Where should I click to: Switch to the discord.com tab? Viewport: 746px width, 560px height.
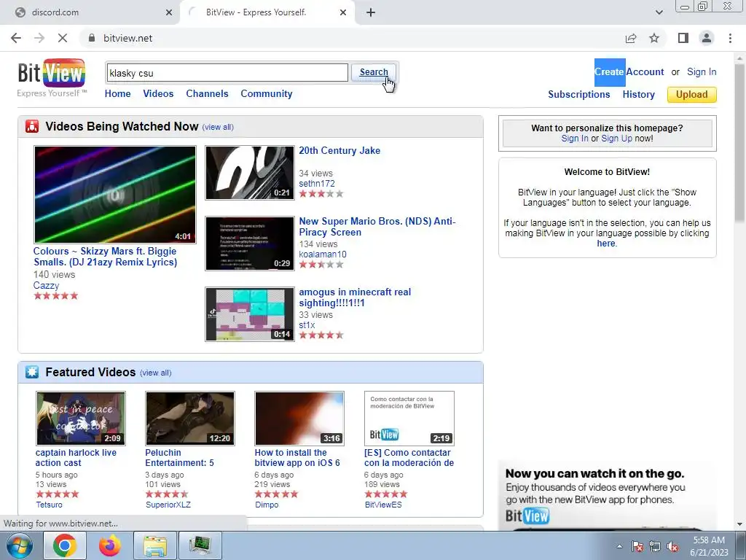click(90, 12)
